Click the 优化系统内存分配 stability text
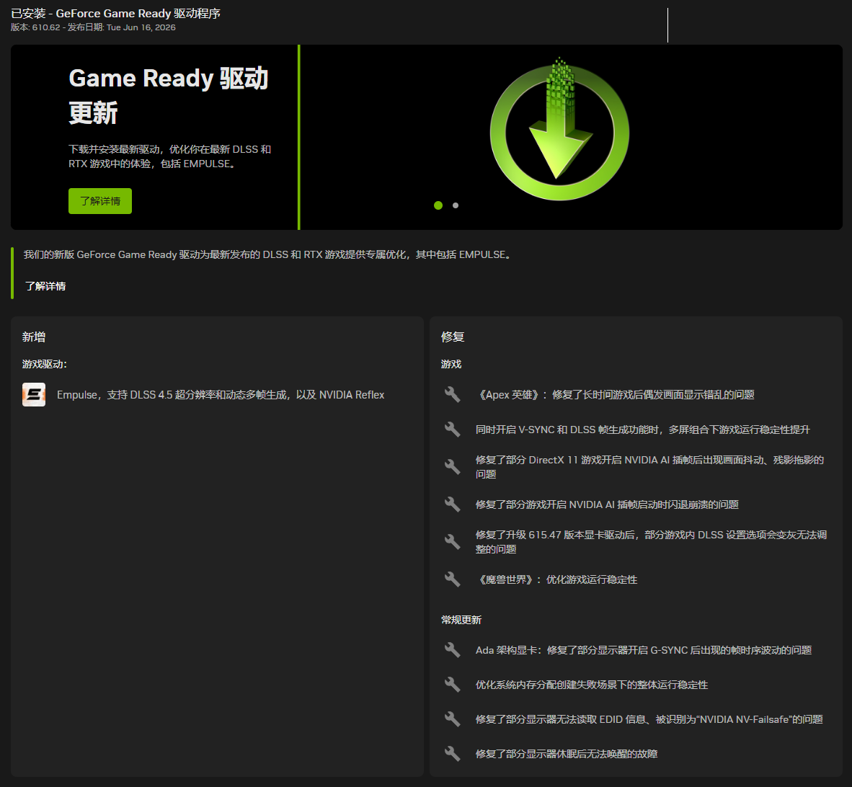The height and width of the screenshot is (787, 852). [x=592, y=685]
